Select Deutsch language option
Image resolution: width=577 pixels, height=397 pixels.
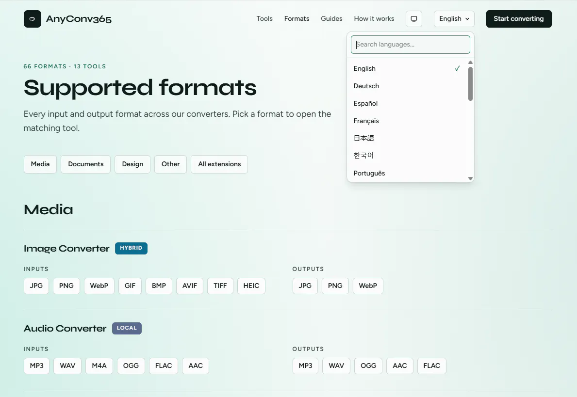[407, 86]
